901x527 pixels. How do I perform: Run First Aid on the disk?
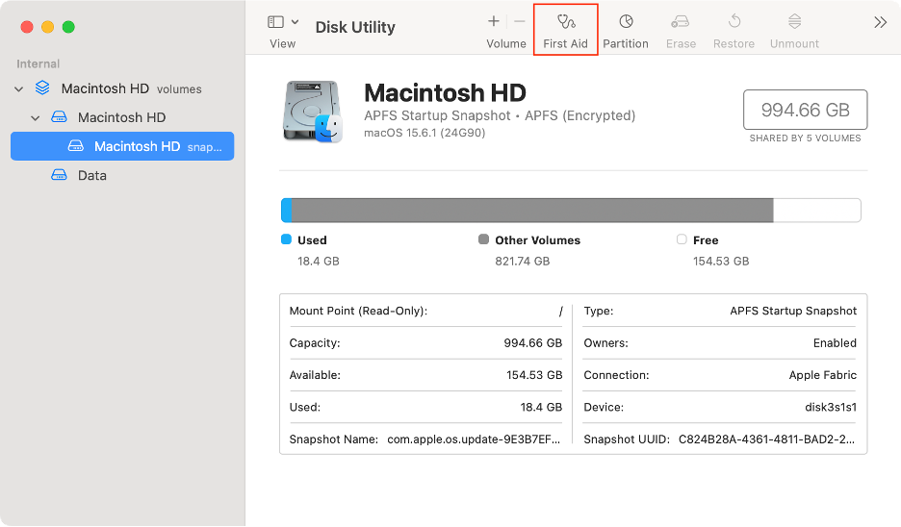(x=566, y=30)
